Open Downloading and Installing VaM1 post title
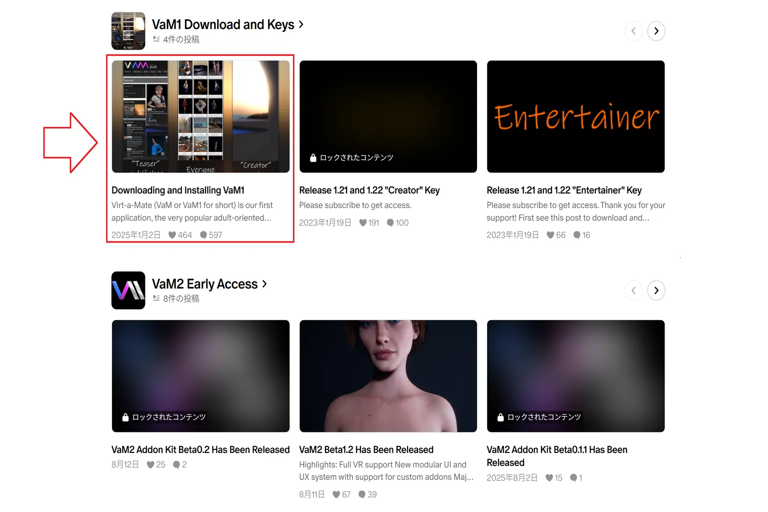This screenshot has width=768, height=512. (x=178, y=190)
